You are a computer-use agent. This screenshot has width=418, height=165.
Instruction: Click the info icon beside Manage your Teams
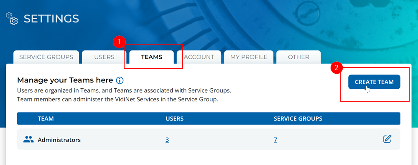120,80
